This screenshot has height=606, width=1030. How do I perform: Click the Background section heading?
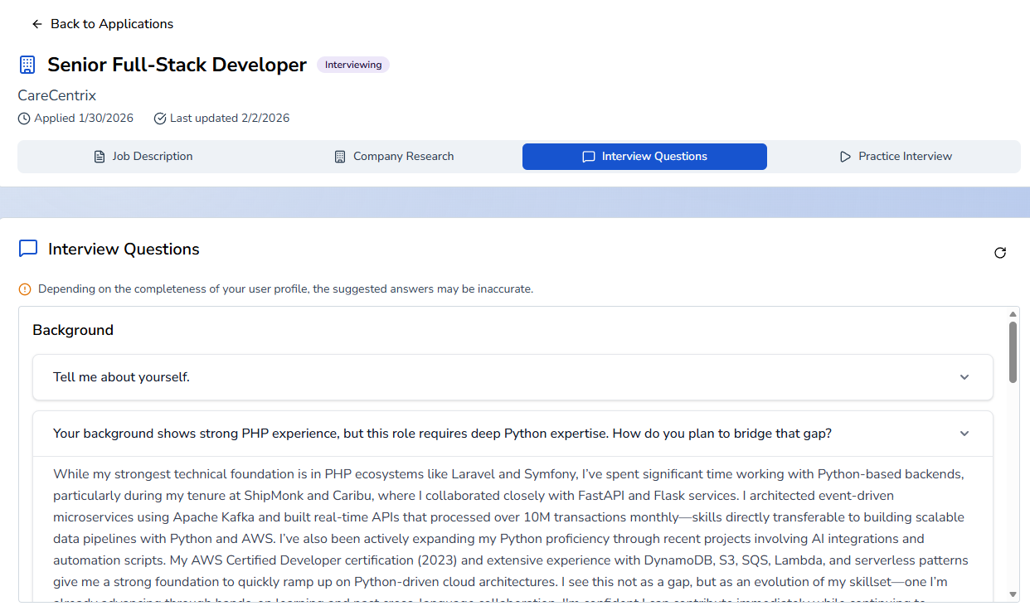(x=73, y=330)
